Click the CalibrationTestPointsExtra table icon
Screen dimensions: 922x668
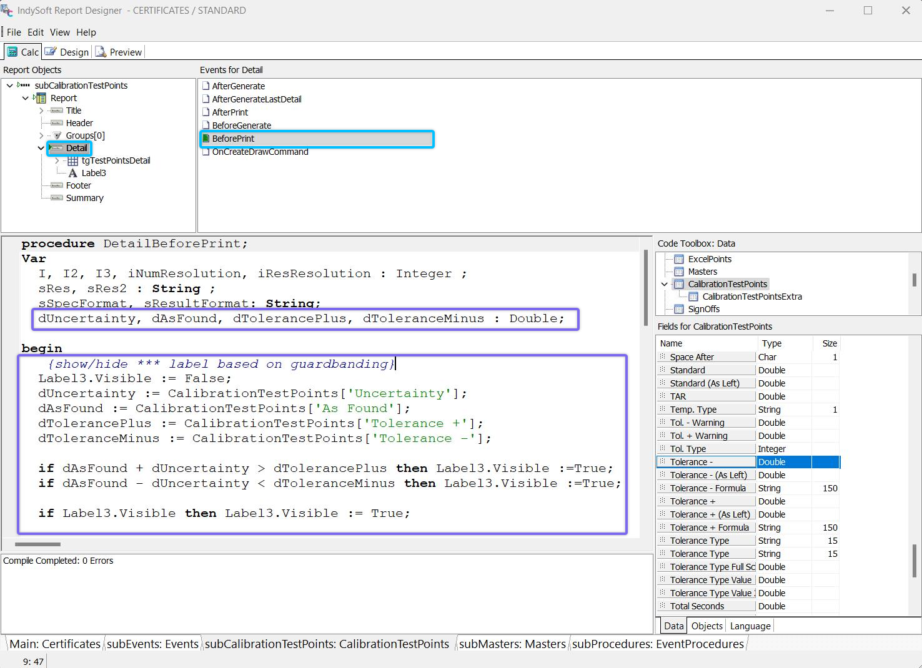(693, 297)
